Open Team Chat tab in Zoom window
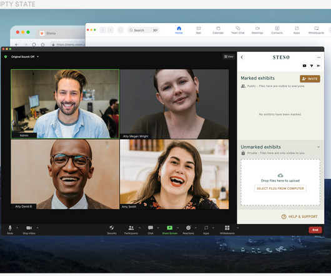This screenshot has width=331, height=276. 238,30
